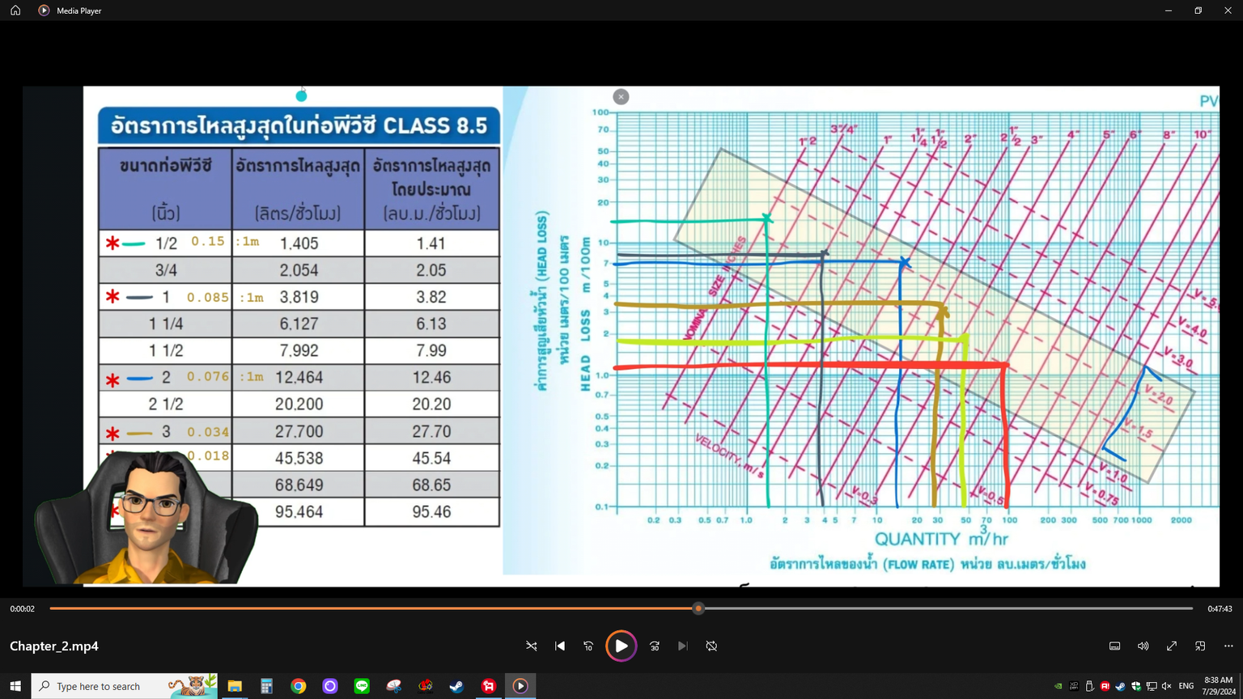This screenshot has width=1243, height=699.
Task: Open the Windows Start menu
Action: click(x=15, y=686)
